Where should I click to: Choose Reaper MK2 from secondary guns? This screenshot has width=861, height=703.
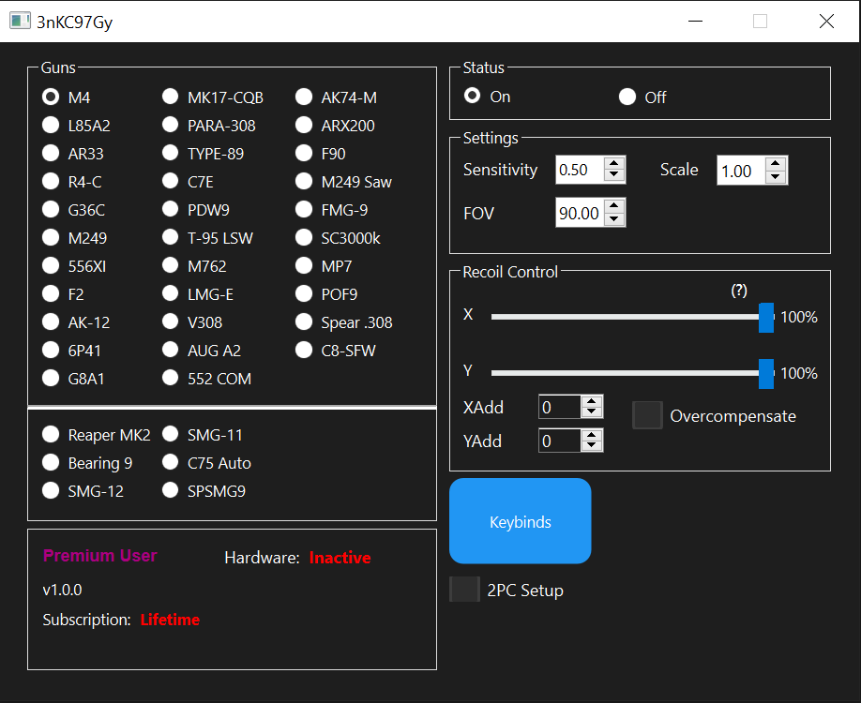[50, 434]
